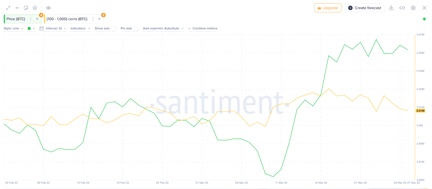Click Bitcoin badge on Price (BTC)

click(41, 15)
